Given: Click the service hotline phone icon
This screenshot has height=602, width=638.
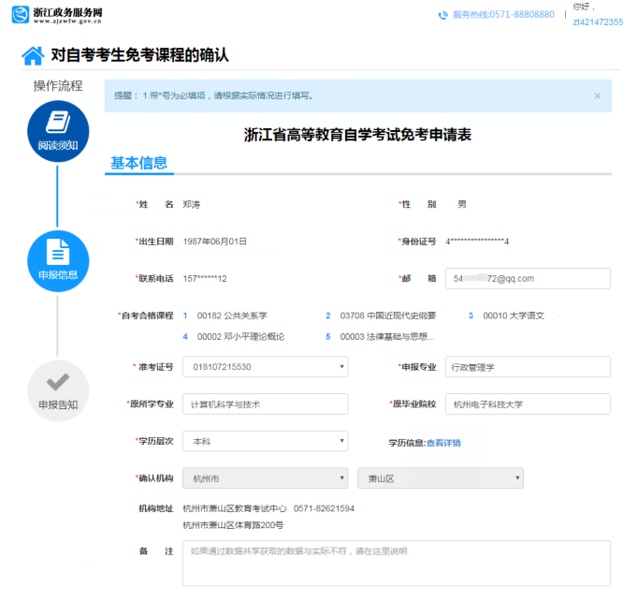Looking at the screenshot, I should coord(442,15).
